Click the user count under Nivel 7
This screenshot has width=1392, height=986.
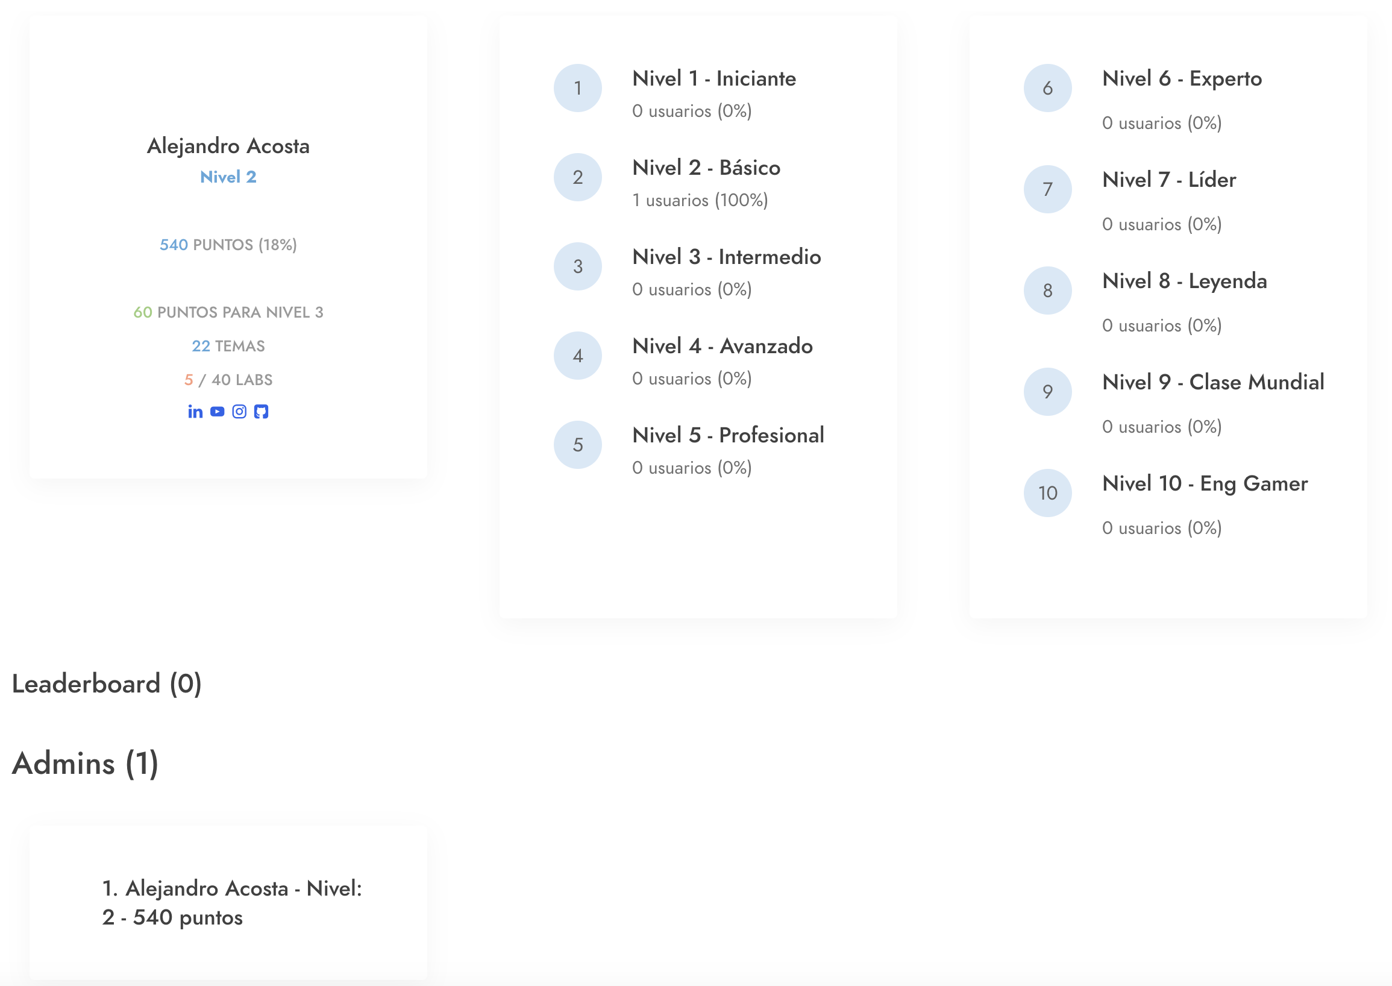[1162, 225]
